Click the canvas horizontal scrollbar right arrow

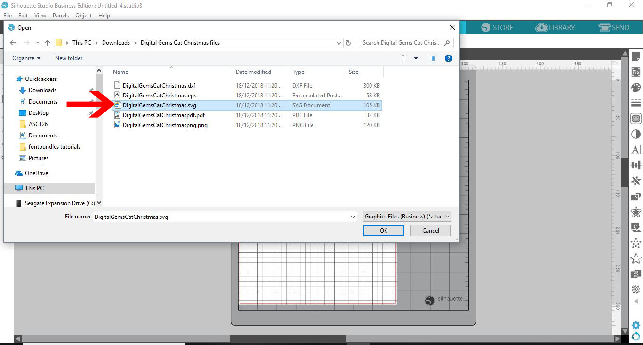(617, 339)
